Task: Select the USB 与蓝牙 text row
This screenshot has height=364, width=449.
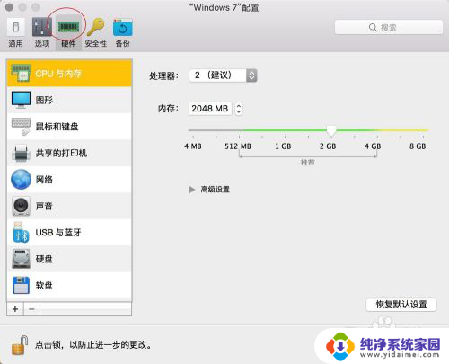Action: (69, 232)
